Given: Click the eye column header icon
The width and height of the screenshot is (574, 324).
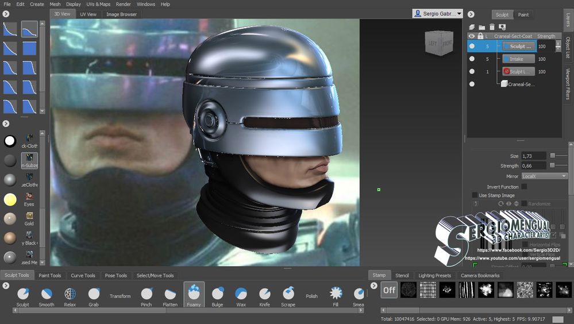Looking at the screenshot, I should pos(472,36).
